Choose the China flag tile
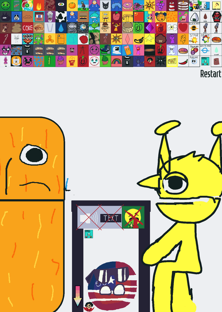This screenshot has height=312, width=222. pos(139,17)
